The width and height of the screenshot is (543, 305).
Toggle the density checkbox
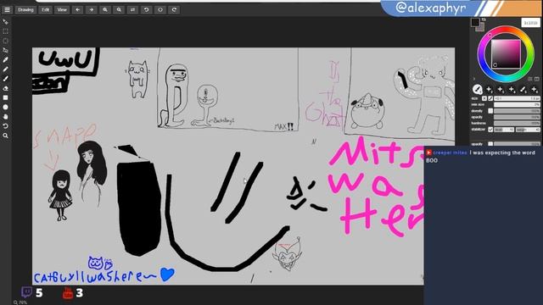[x=490, y=111]
